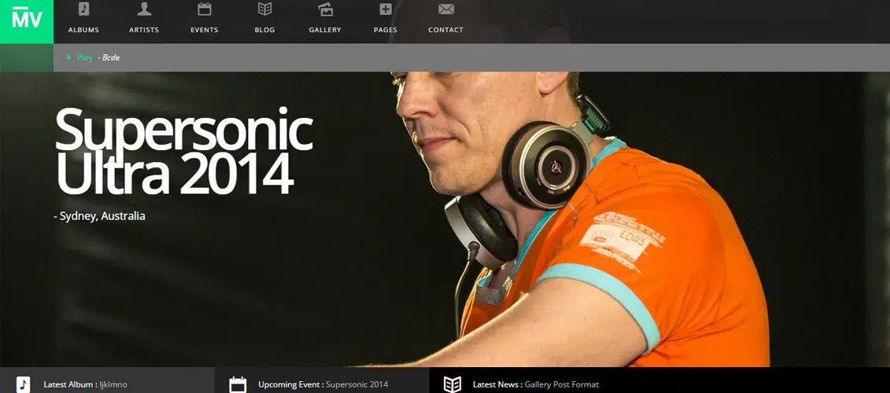Click the Gallery pictures icon

[325, 9]
